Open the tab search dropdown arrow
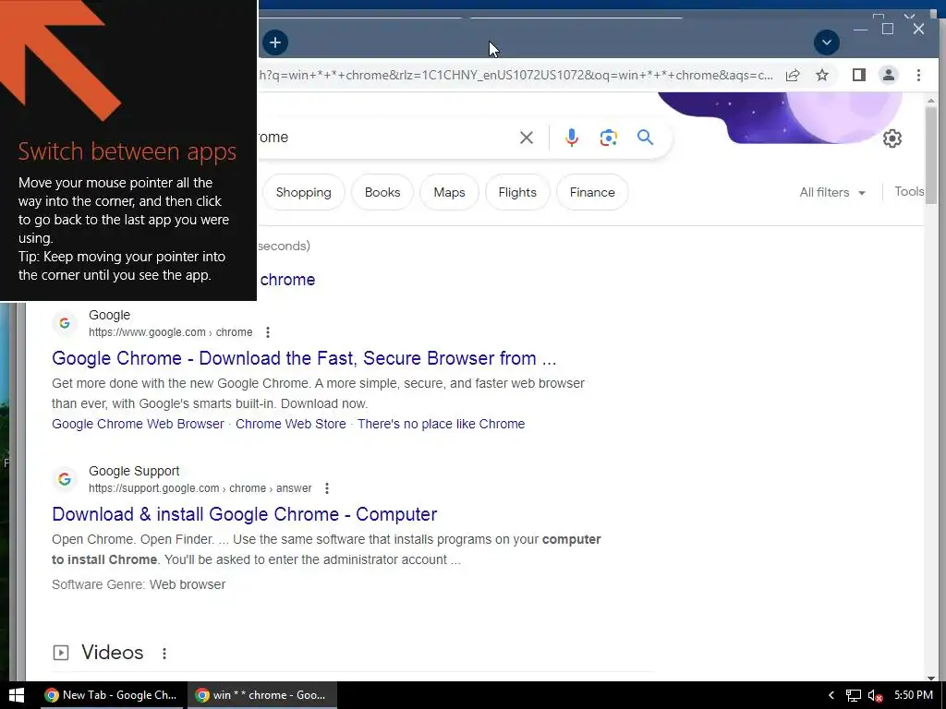Image resolution: width=946 pixels, height=709 pixels. pyautogui.click(x=827, y=42)
